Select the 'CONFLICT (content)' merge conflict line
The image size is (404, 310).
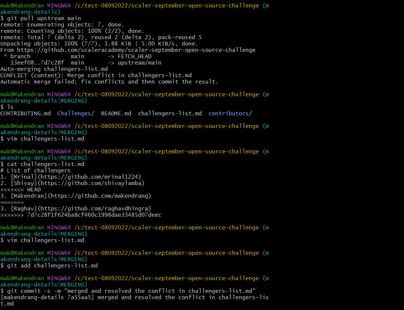(x=96, y=75)
